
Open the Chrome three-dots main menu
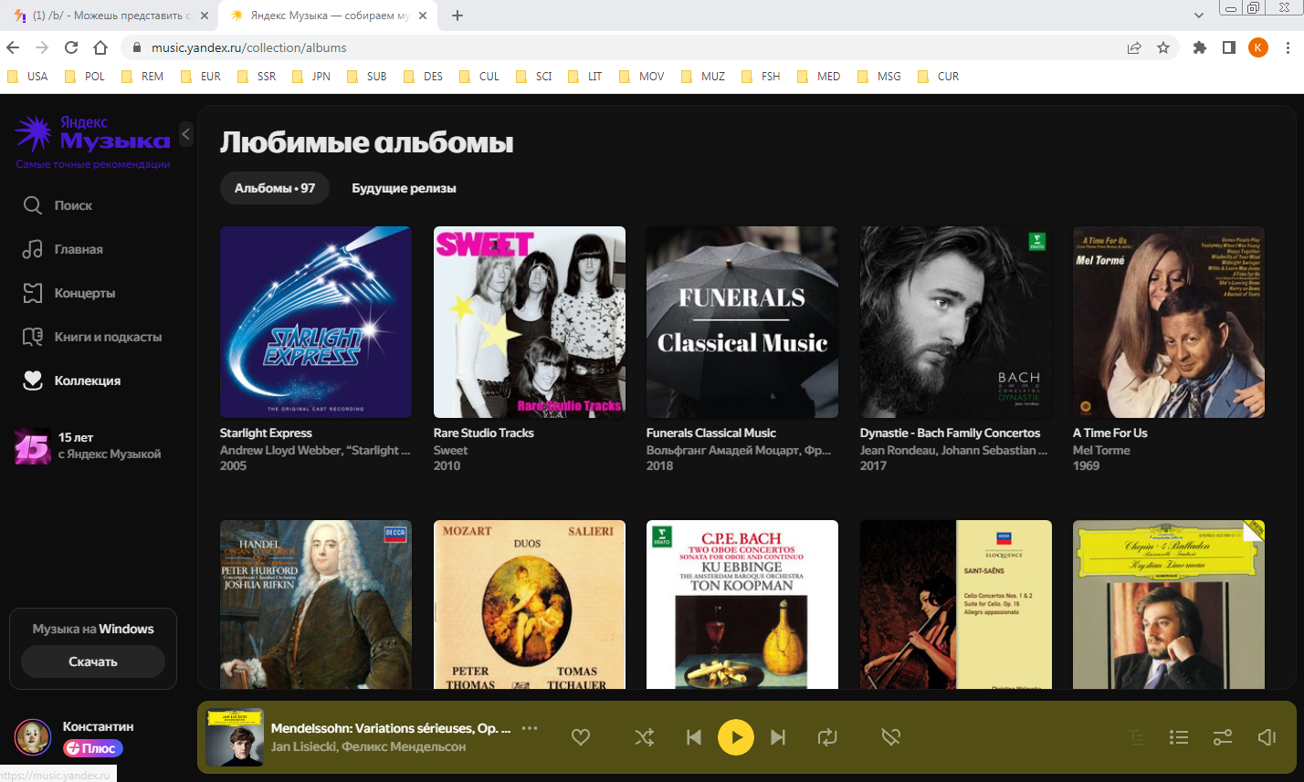1288,47
